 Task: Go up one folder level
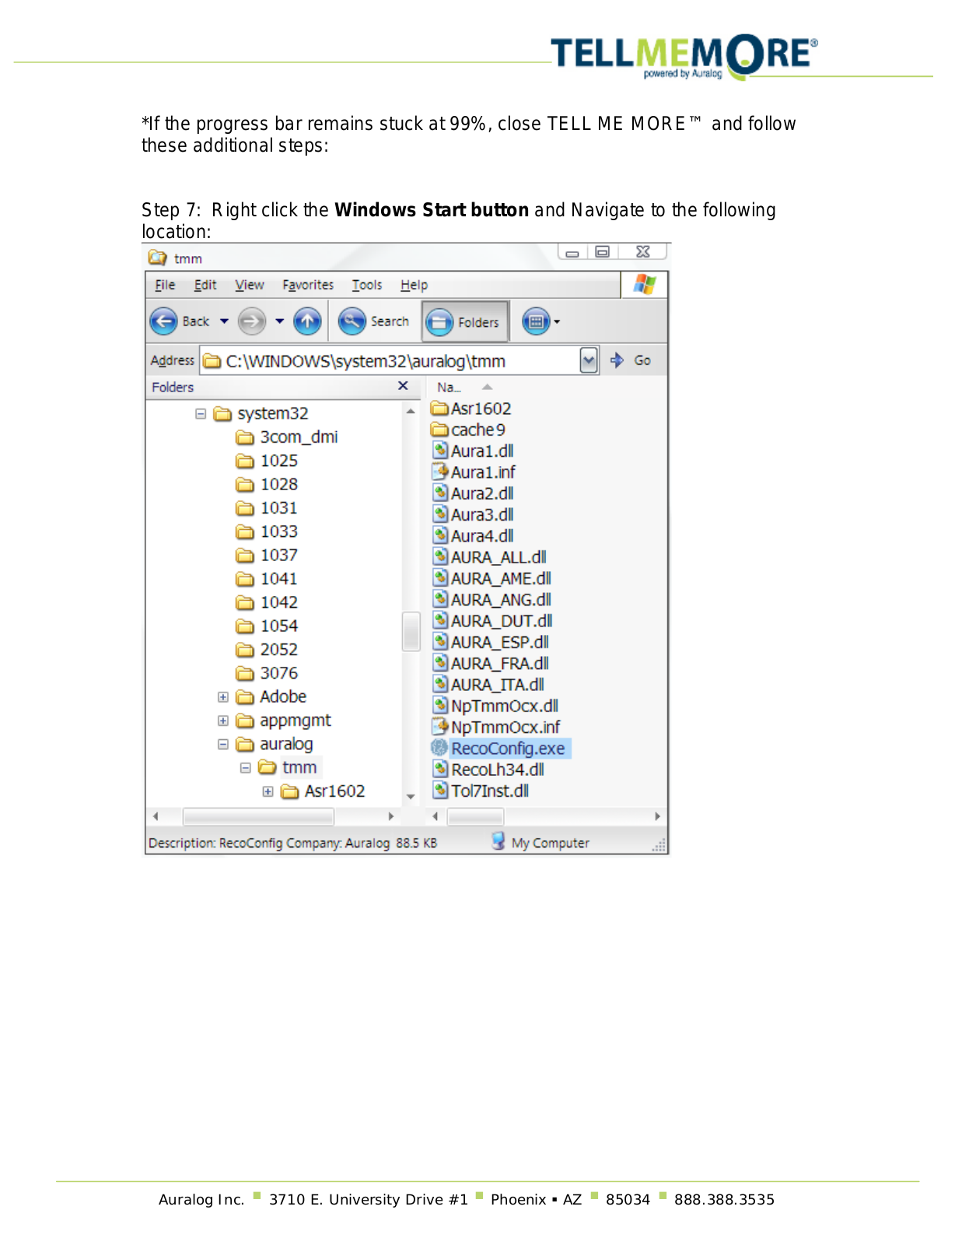tap(307, 321)
